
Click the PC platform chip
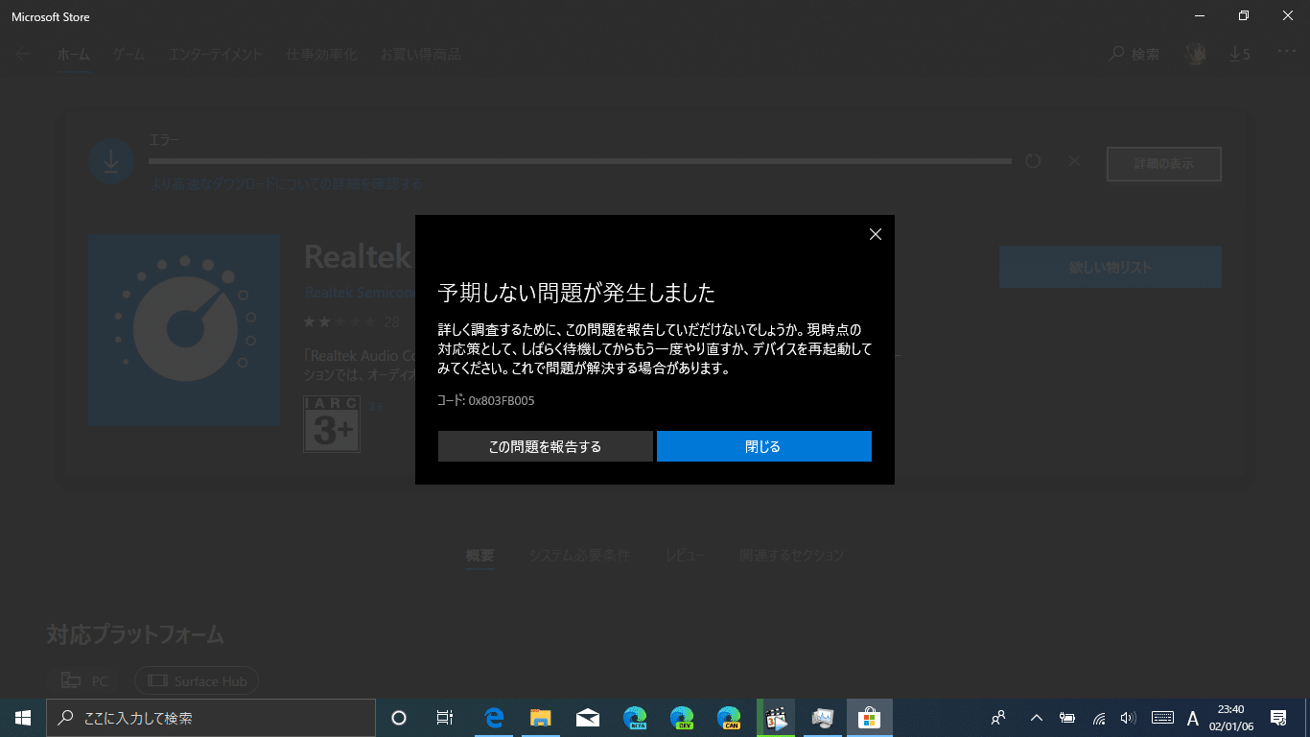pos(84,681)
